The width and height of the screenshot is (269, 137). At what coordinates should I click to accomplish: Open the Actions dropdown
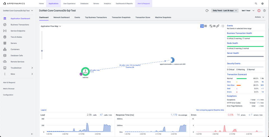click(259, 17)
